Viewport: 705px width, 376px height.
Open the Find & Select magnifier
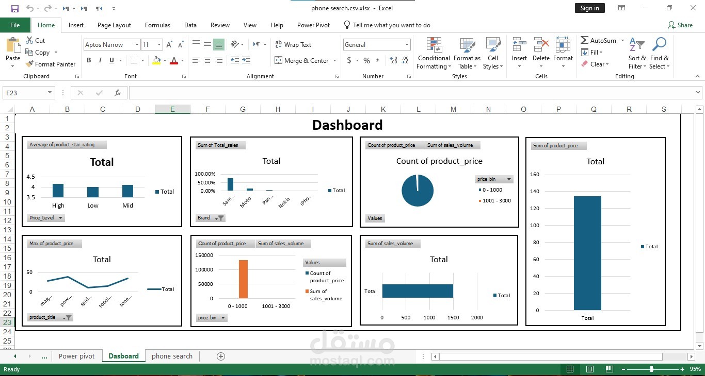pos(659,53)
